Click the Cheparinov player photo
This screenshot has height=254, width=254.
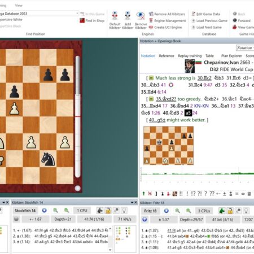click(190, 66)
